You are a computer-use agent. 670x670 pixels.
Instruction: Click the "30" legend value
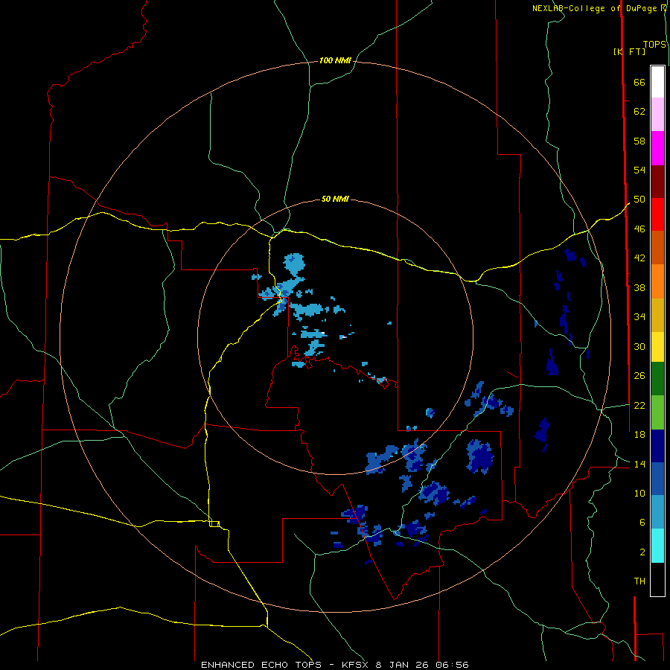coord(639,346)
